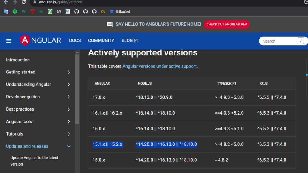Click the padlock icon in address bar
The width and height of the screenshot is (308, 173).
[35, 2]
